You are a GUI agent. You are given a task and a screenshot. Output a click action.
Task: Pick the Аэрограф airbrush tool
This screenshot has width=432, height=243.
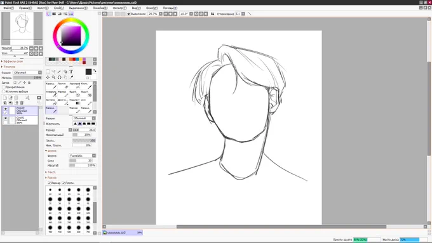75,85
